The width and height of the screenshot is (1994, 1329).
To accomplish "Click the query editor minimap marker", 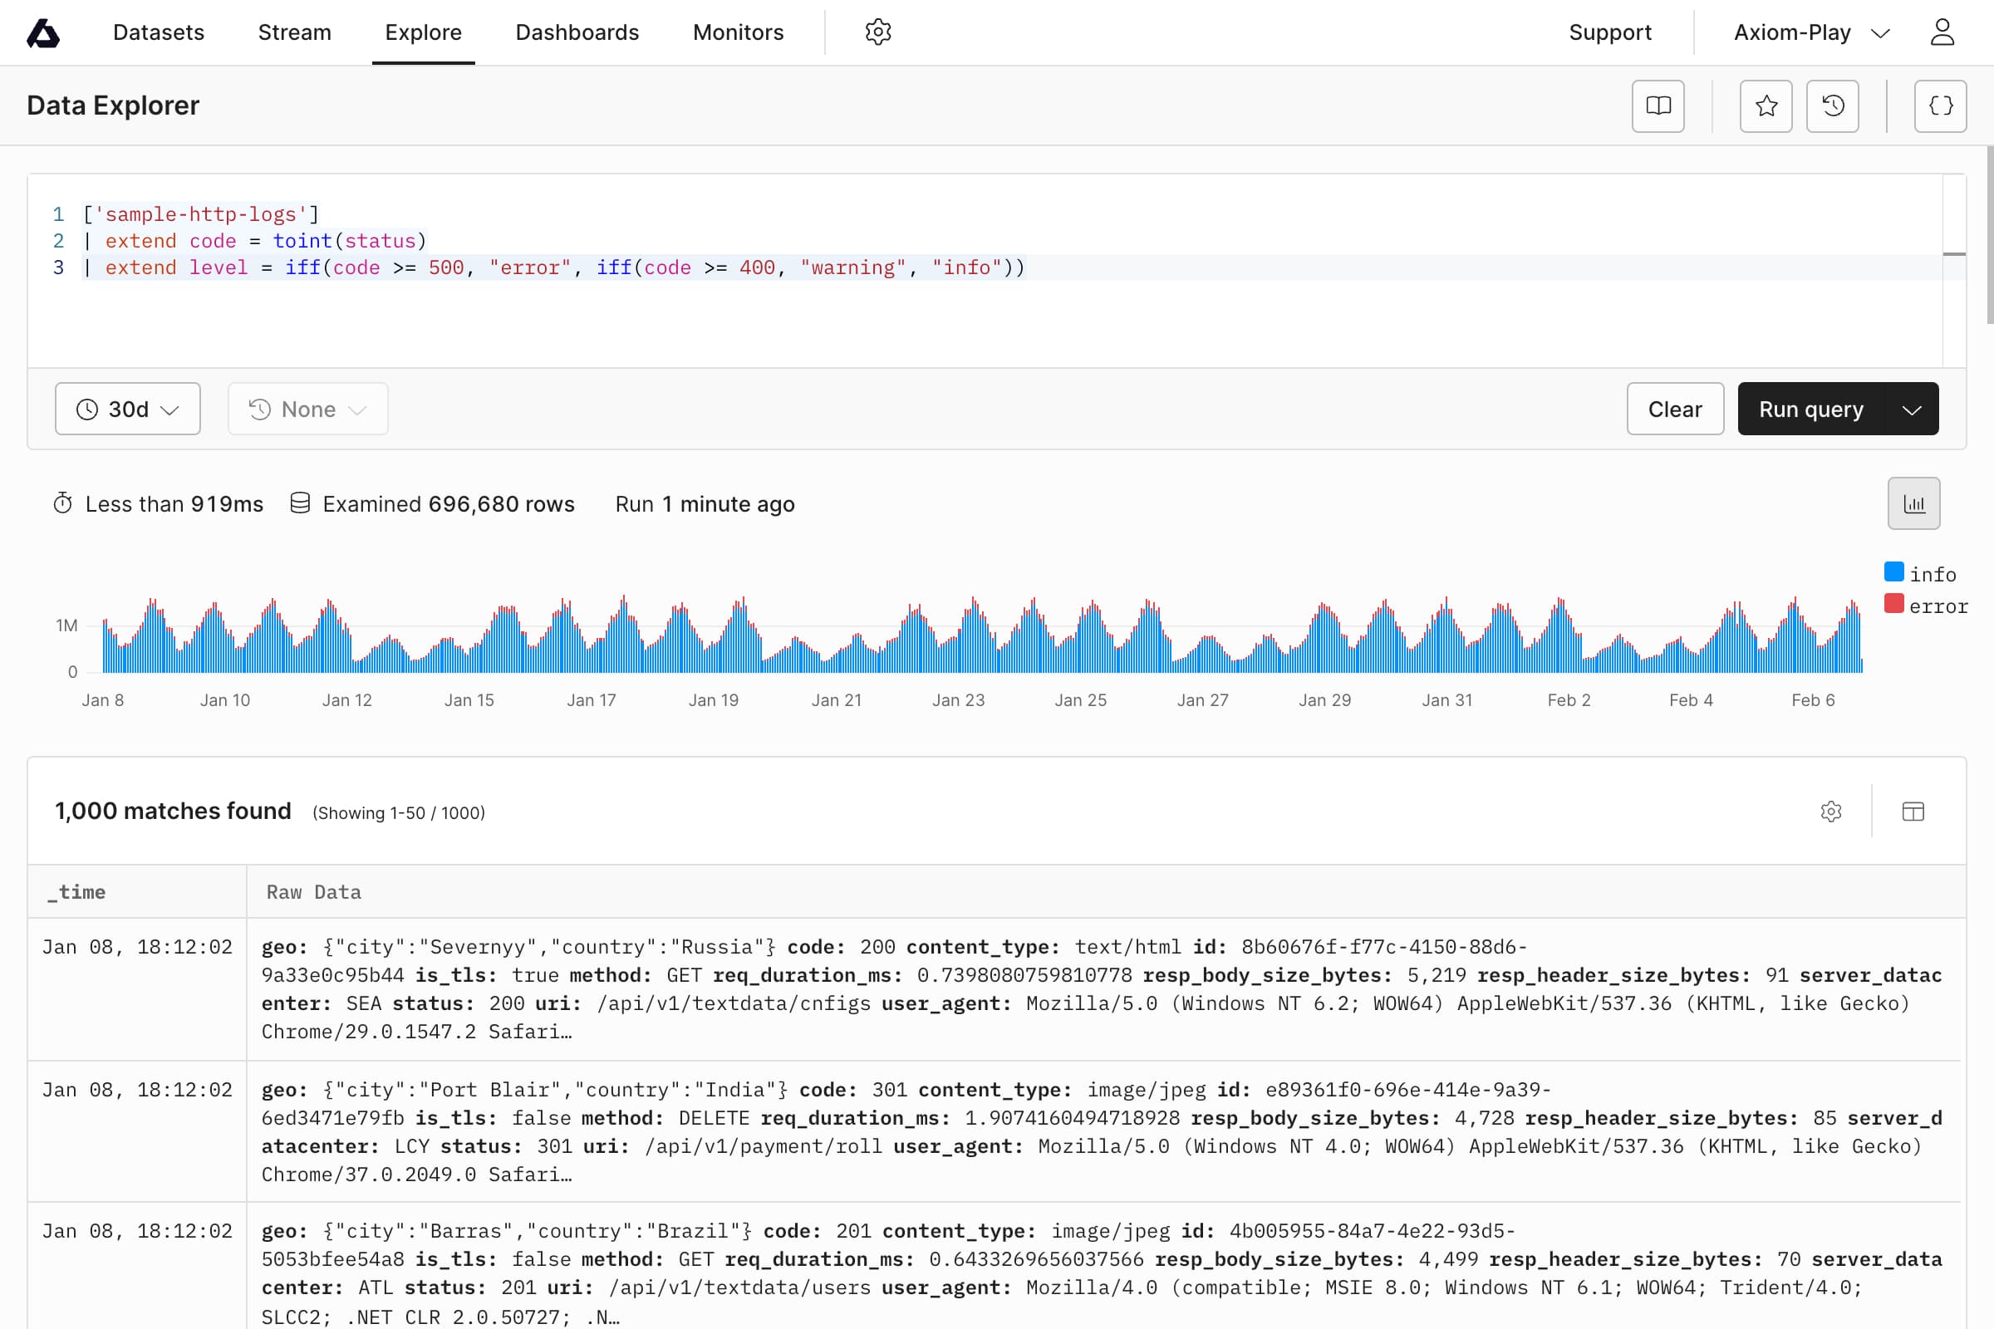I will click(1954, 253).
